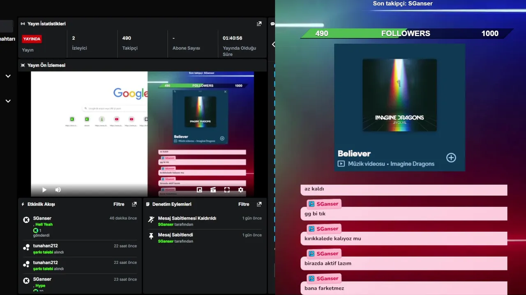The width and height of the screenshot is (526, 295).
Task: Open picture-in-picture for stream preview
Action: click(199, 190)
